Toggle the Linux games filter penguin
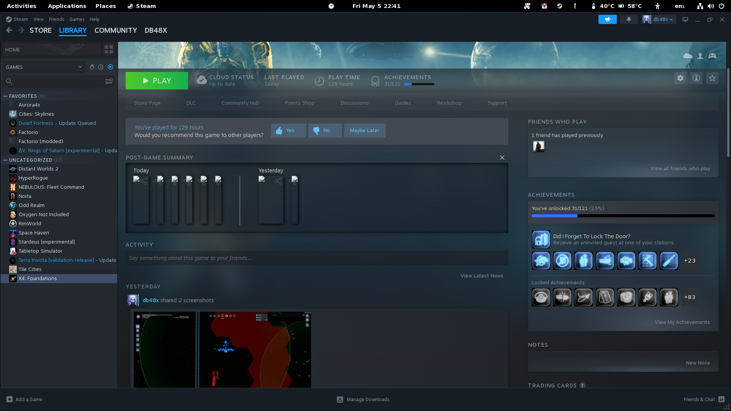The height and width of the screenshot is (411, 731). [x=92, y=67]
